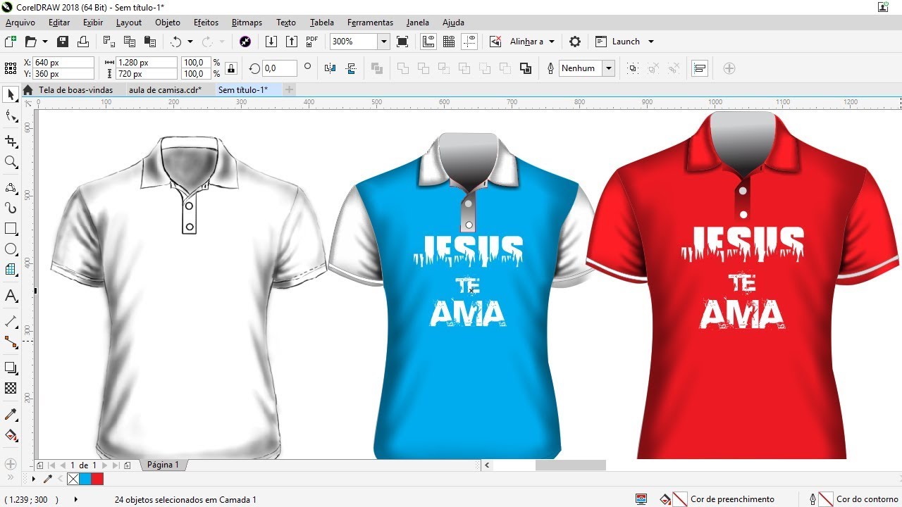Viewport: 902px width, 507px height.
Task: Click the rotation angle field
Action: 279,68
